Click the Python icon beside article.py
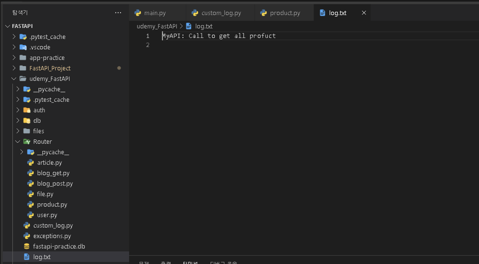This screenshot has height=264, width=479. [x=31, y=163]
